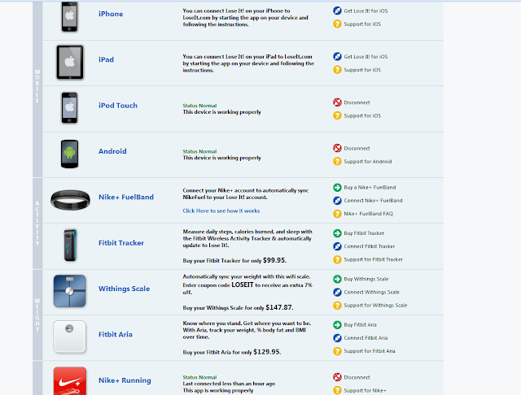The width and height of the screenshot is (521, 395).
Task: Click 'Disconnect' in the Nike+ Running row
Action: (x=357, y=377)
